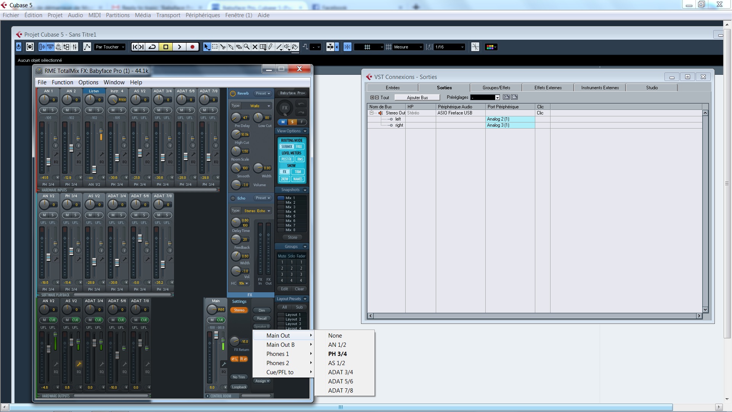The width and height of the screenshot is (732, 412).
Task: Adjust the Main control room volume fader
Action: click(216, 335)
